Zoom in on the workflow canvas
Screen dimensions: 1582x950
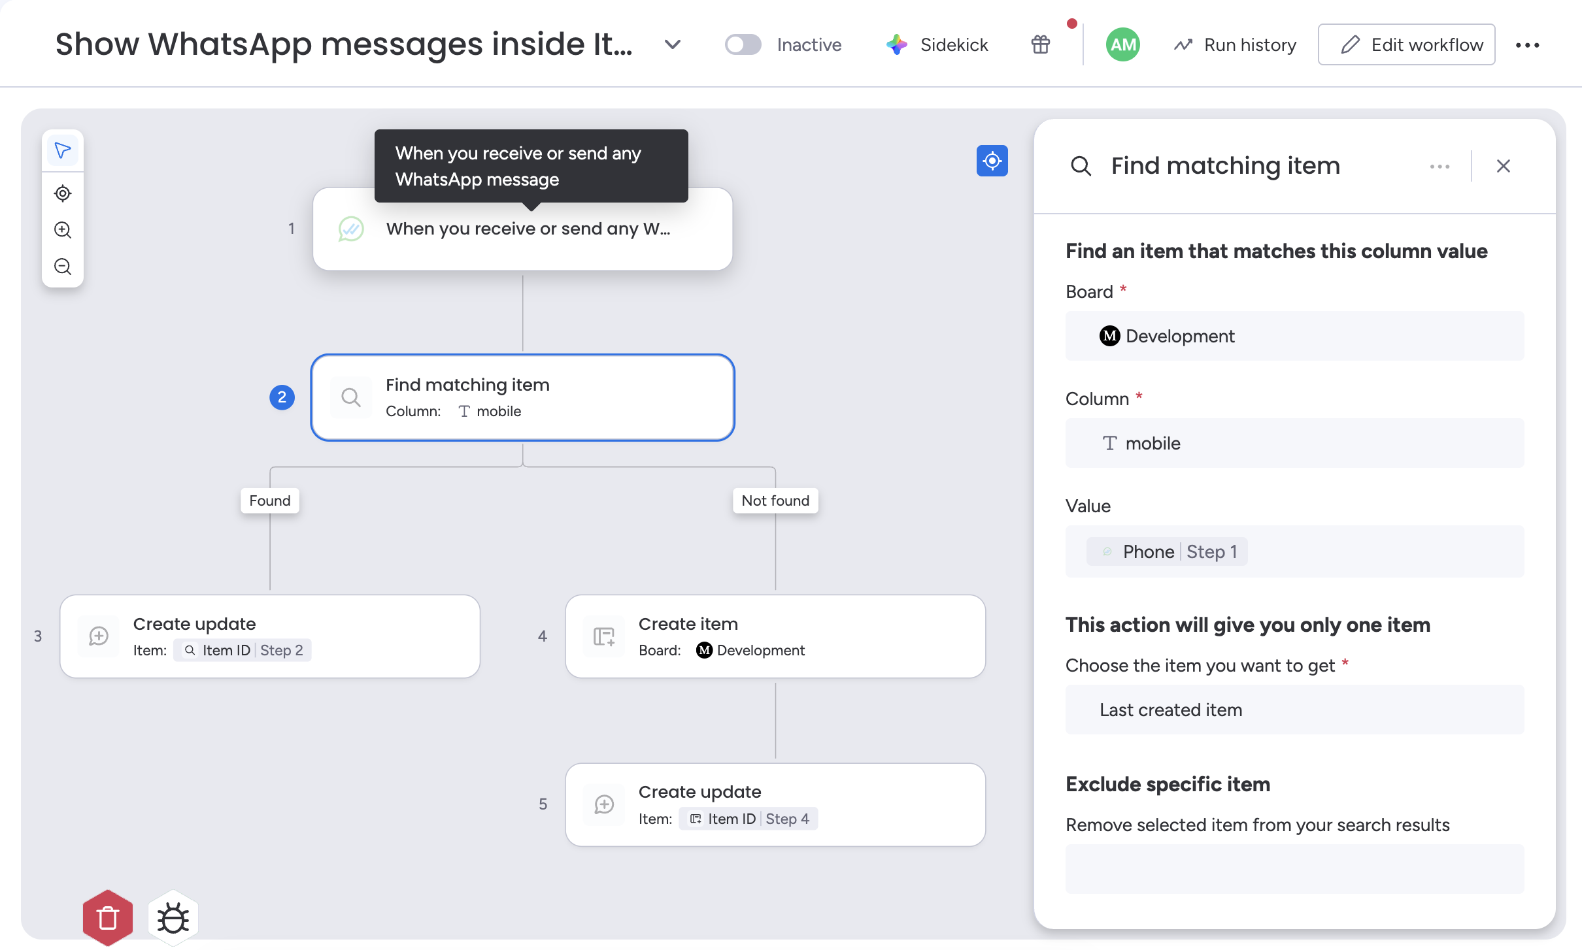click(x=63, y=230)
